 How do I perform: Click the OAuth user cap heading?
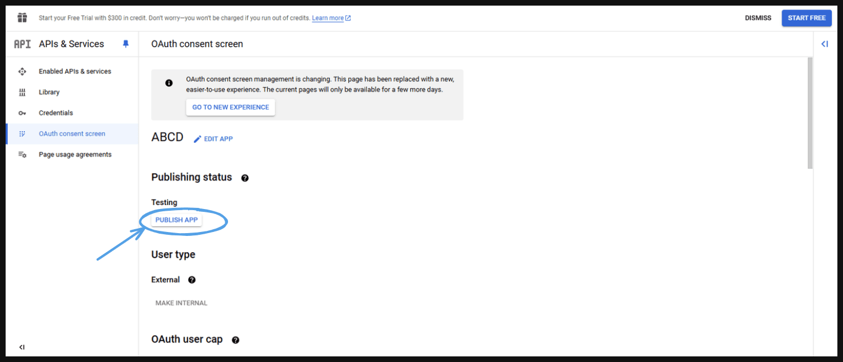[187, 339]
